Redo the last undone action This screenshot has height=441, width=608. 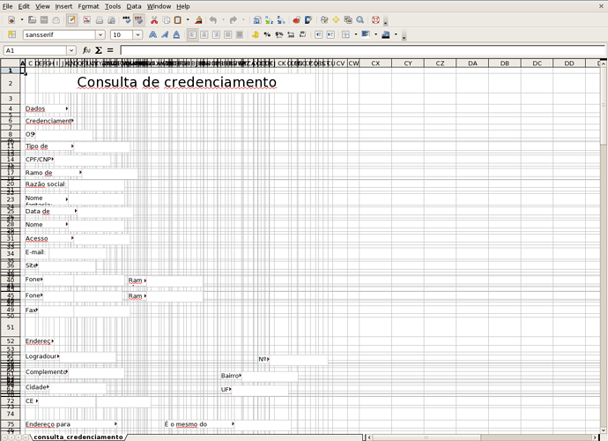233,19
